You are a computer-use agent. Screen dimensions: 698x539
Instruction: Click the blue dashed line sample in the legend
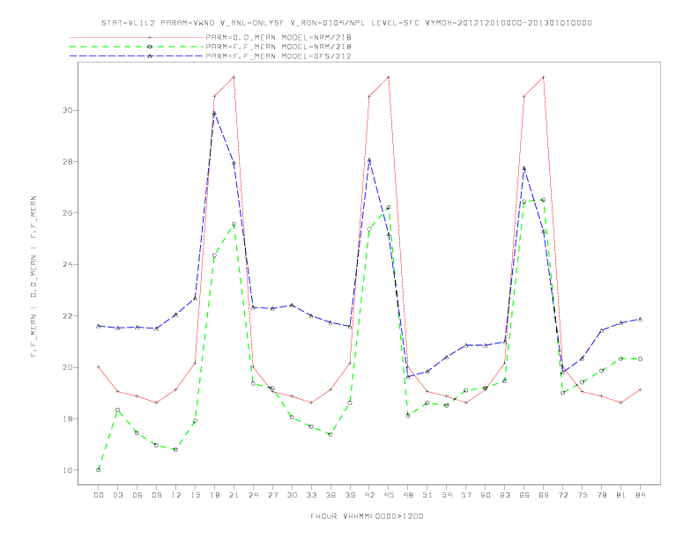click(x=137, y=56)
